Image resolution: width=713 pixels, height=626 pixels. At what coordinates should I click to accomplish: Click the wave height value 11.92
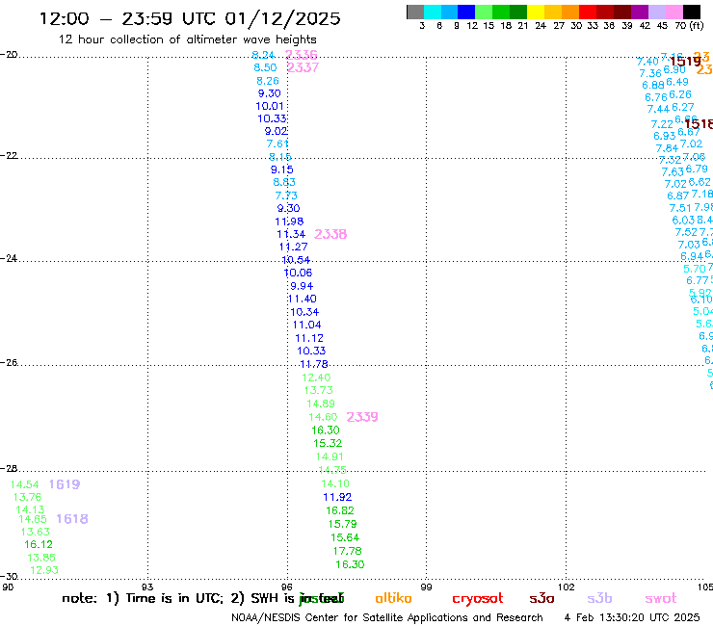click(x=337, y=497)
